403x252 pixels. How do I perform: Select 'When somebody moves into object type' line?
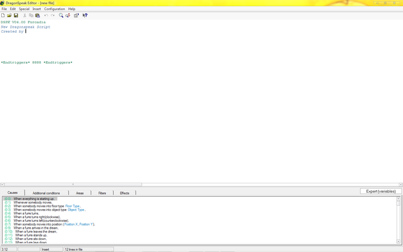45,210
